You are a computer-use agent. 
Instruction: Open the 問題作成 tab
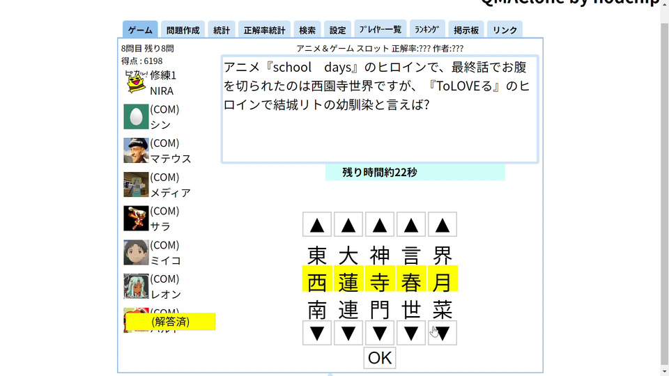click(183, 30)
